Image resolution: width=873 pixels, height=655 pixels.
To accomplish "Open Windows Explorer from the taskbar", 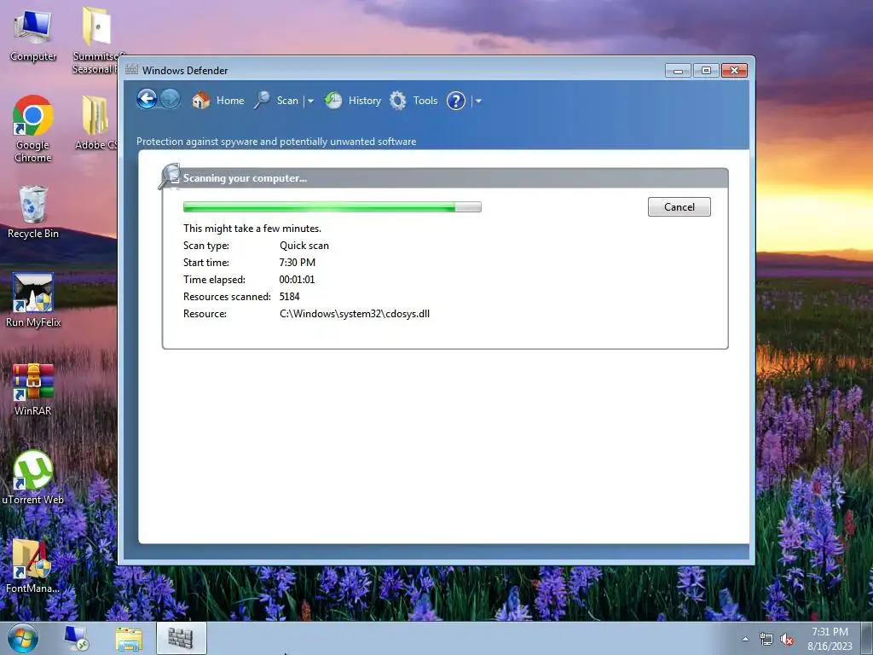I will coord(129,639).
